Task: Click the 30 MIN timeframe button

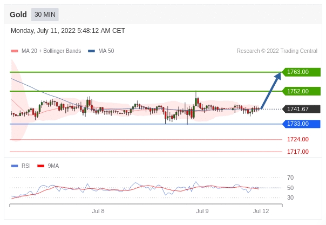Action: pyautogui.click(x=45, y=15)
